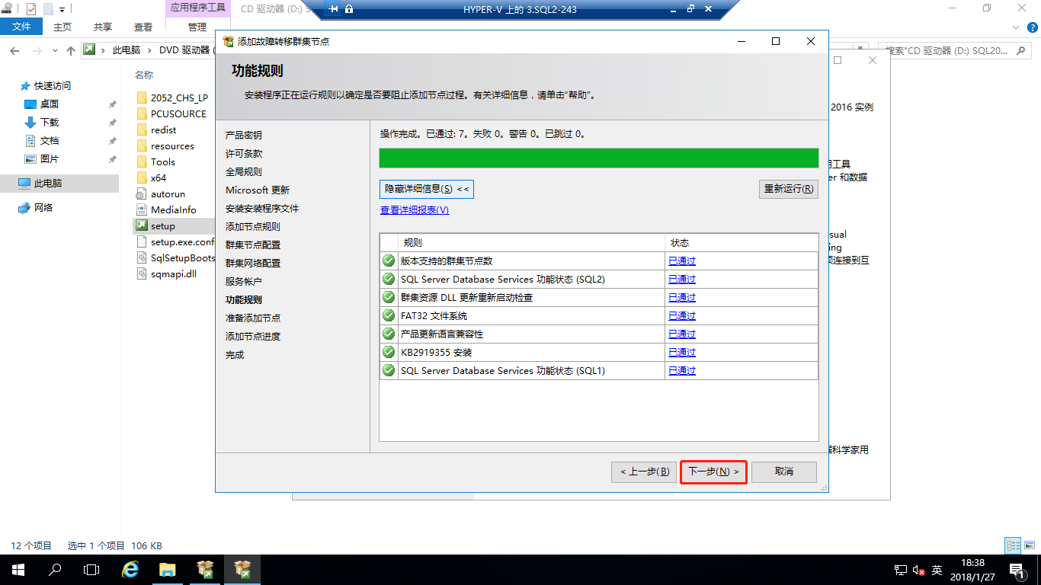Open the recent locations dropdown arrow
This screenshot has height=585, width=1041.
pyautogui.click(x=55, y=50)
